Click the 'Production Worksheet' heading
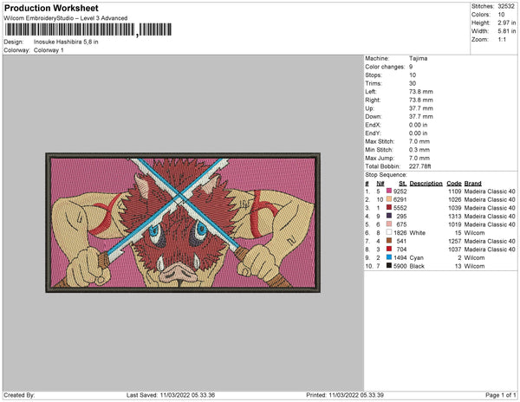This screenshot has height=402, width=520. (51, 8)
